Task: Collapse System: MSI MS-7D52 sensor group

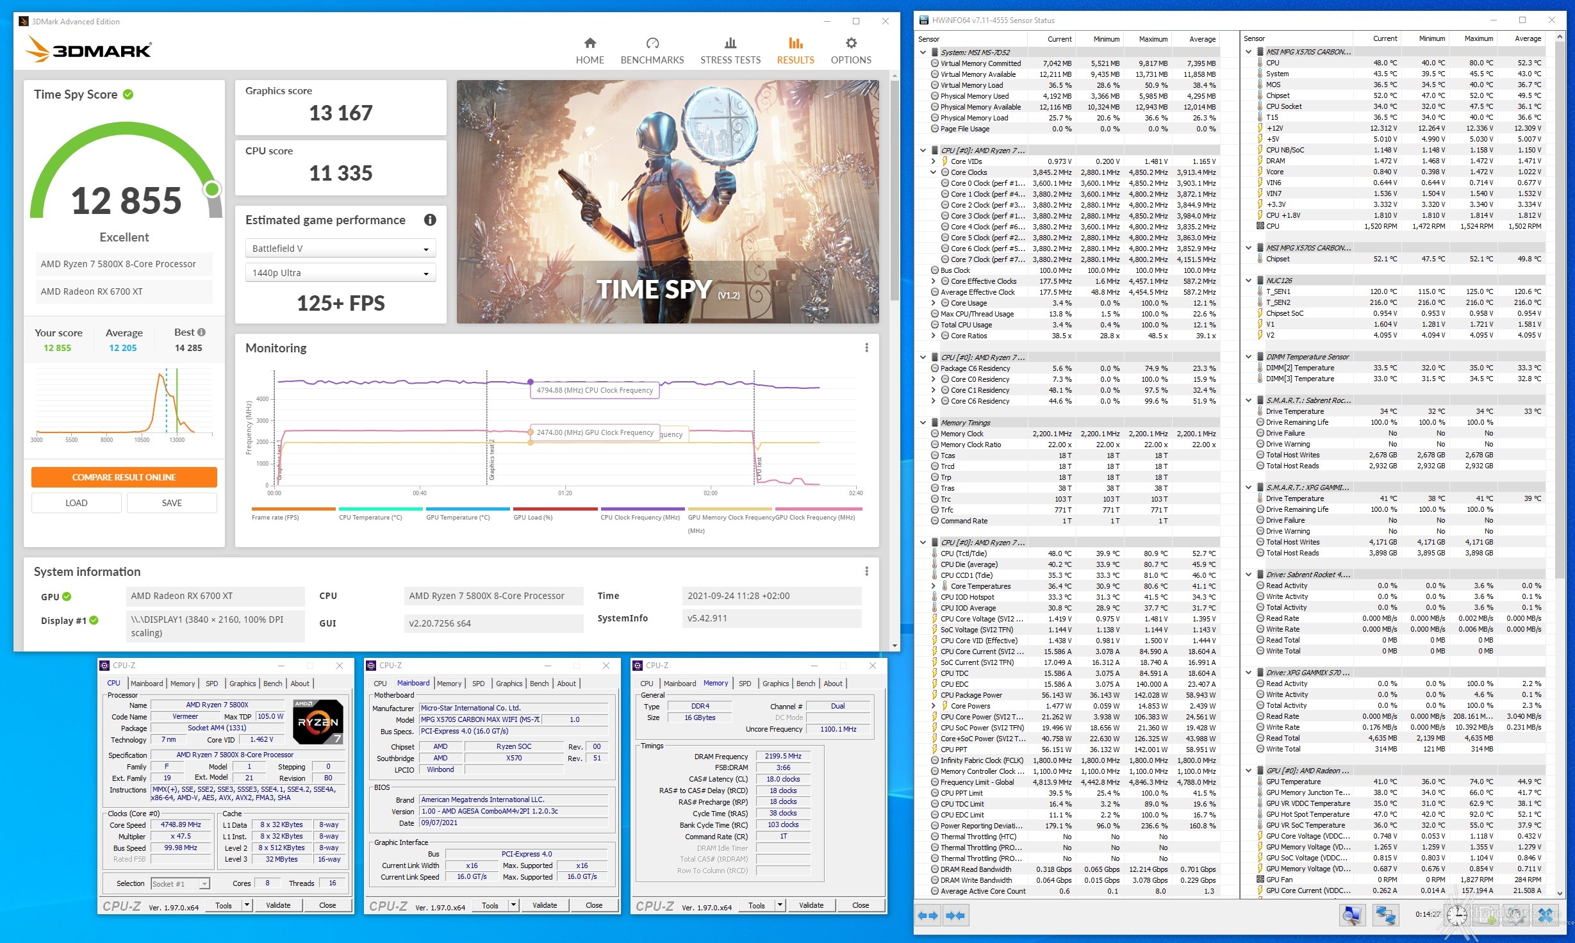Action: (923, 53)
